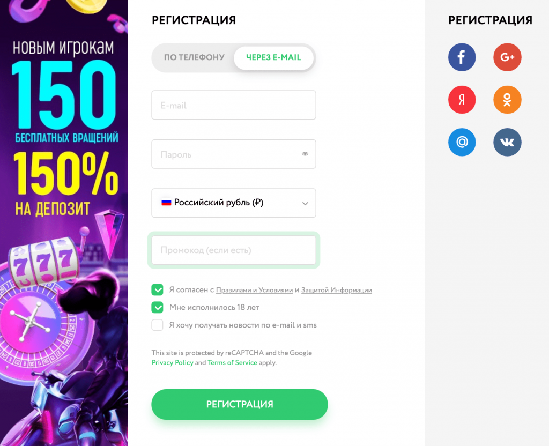The image size is (549, 446).
Task: Enable news by e-mail and sms
Action: click(157, 325)
